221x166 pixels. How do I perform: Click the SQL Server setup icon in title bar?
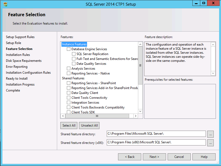5,4
